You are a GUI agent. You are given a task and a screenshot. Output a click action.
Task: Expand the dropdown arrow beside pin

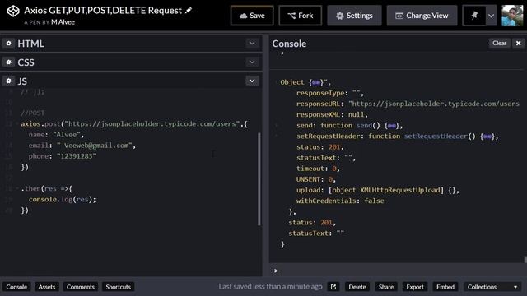tap(491, 16)
